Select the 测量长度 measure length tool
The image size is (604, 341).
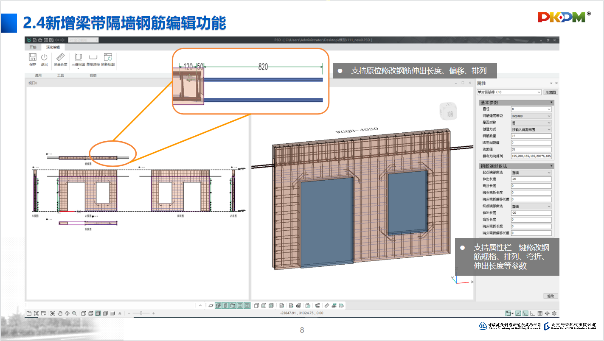click(x=60, y=57)
